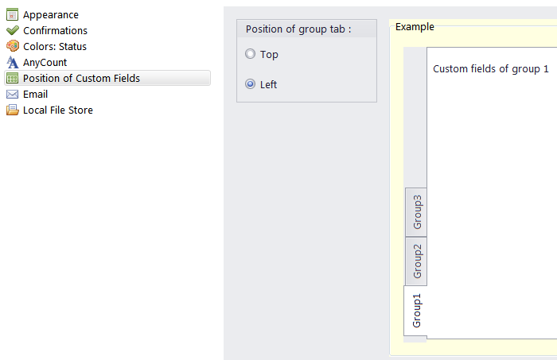The width and height of the screenshot is (557, 360).
Task: Open the AnyCount settings entry
Action: point(45,63)
